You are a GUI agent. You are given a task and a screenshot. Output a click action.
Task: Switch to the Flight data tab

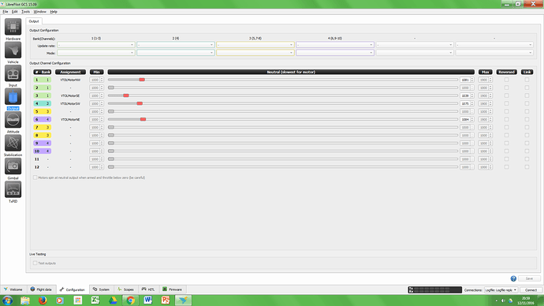(x=41, y=289)
